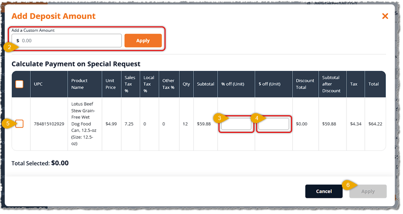The width and height of the screenshot is (403, 214).
Task: Click the UPC column header
Action: [38, 84]
